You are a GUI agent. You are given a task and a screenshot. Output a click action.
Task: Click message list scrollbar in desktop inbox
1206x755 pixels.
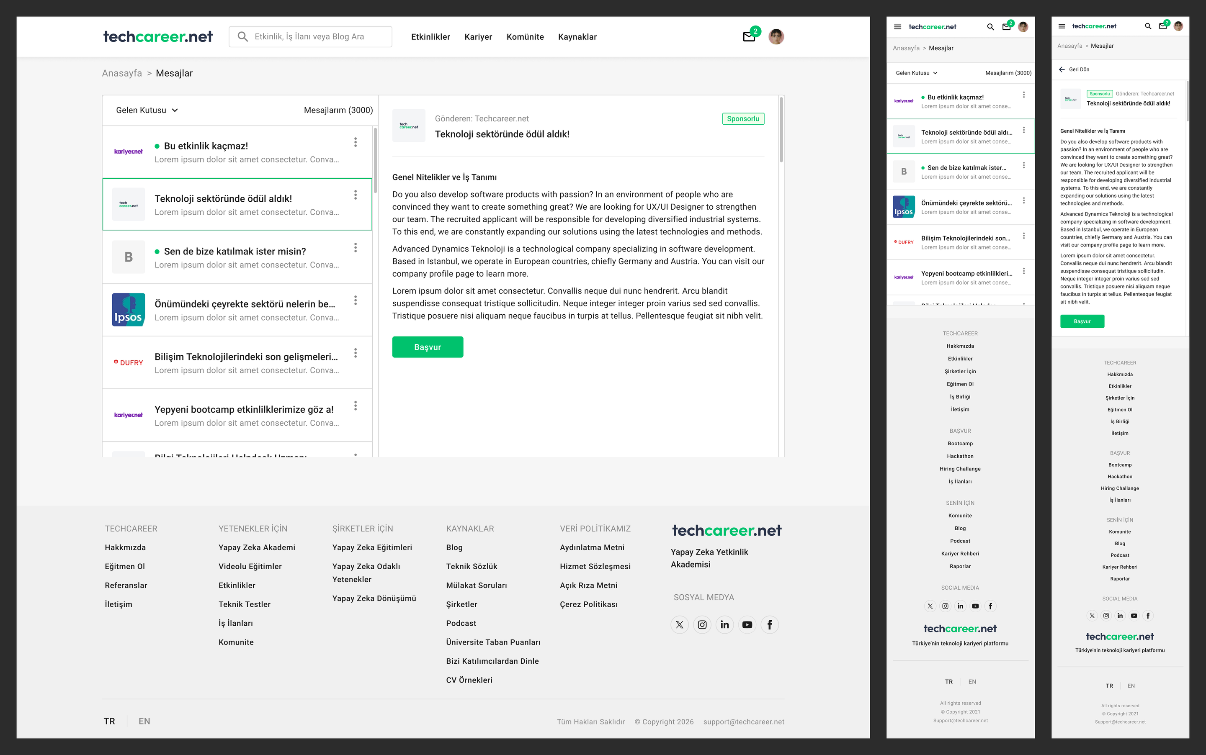click(375, 160)
